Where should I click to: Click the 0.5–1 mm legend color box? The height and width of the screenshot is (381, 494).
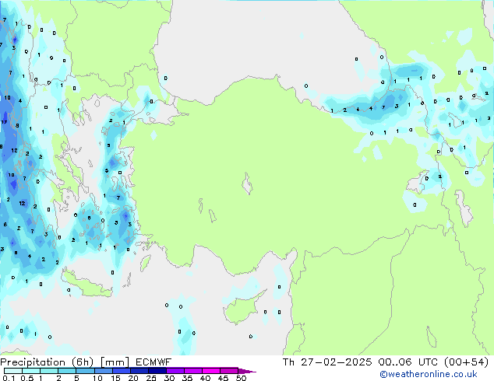click(31, 371)
